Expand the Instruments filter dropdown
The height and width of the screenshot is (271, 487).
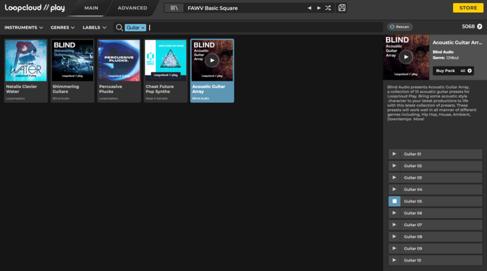[24, 27]
